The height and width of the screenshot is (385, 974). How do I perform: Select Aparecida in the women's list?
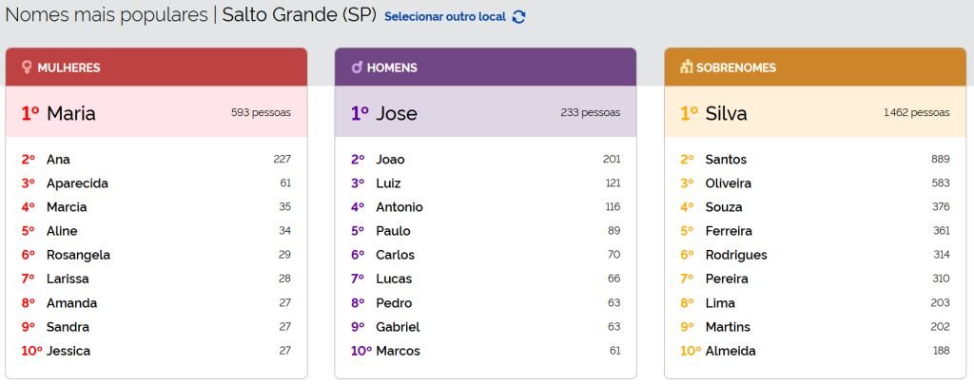(77, 183)
